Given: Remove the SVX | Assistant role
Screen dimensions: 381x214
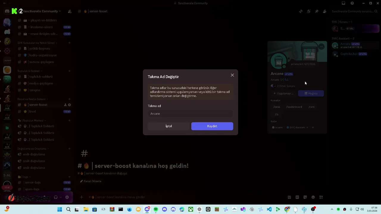Looking at the screenshot, I should (307, 128).
